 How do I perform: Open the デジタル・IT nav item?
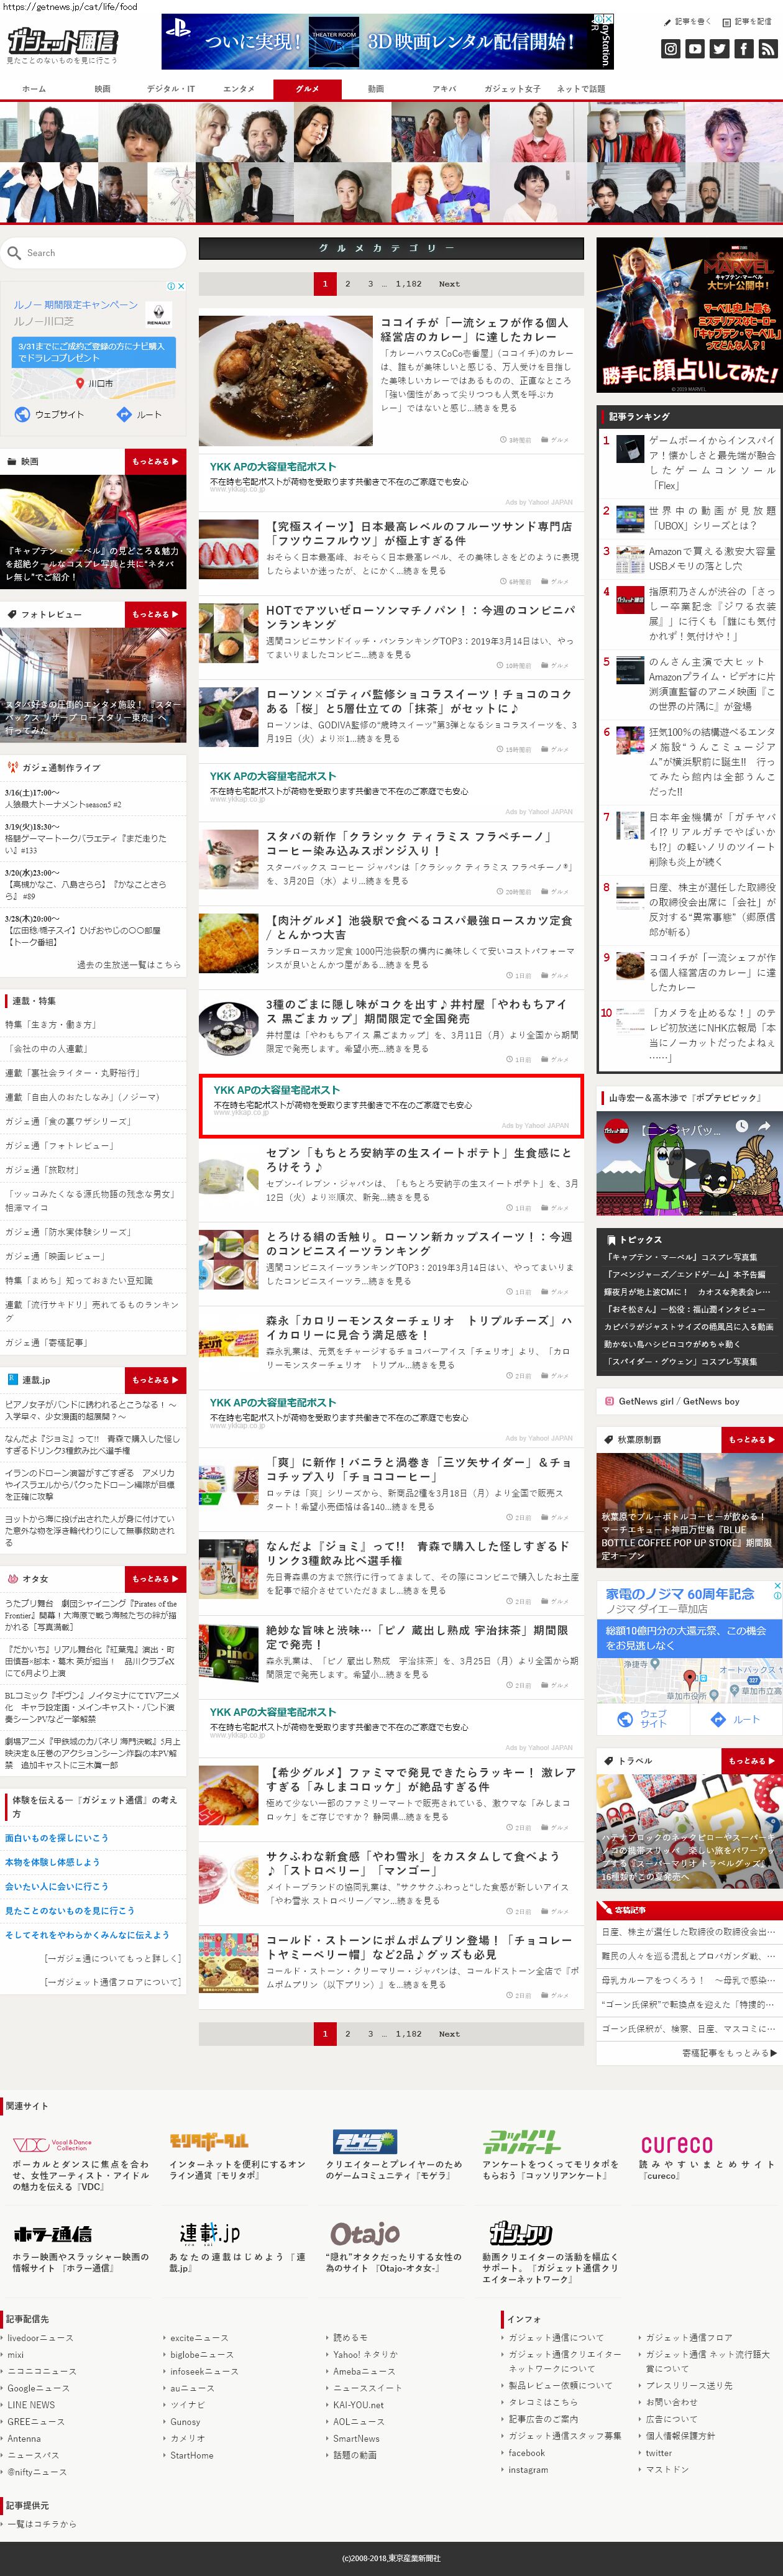coord(171,89)
